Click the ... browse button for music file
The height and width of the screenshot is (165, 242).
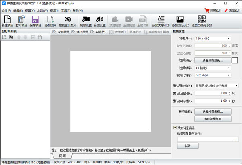pyautogui.click(x=236, y=139)
